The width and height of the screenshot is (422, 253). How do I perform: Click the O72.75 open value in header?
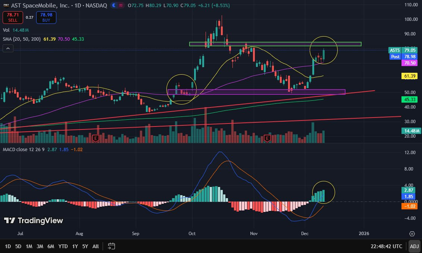(x=136, y=5)
